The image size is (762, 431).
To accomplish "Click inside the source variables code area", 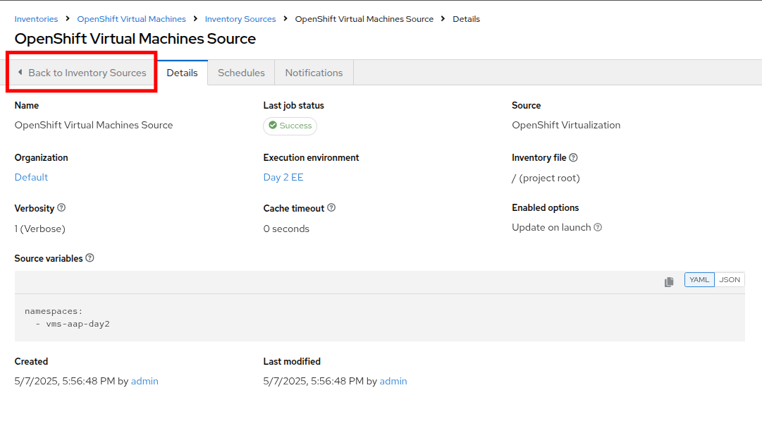I will 352,317.
